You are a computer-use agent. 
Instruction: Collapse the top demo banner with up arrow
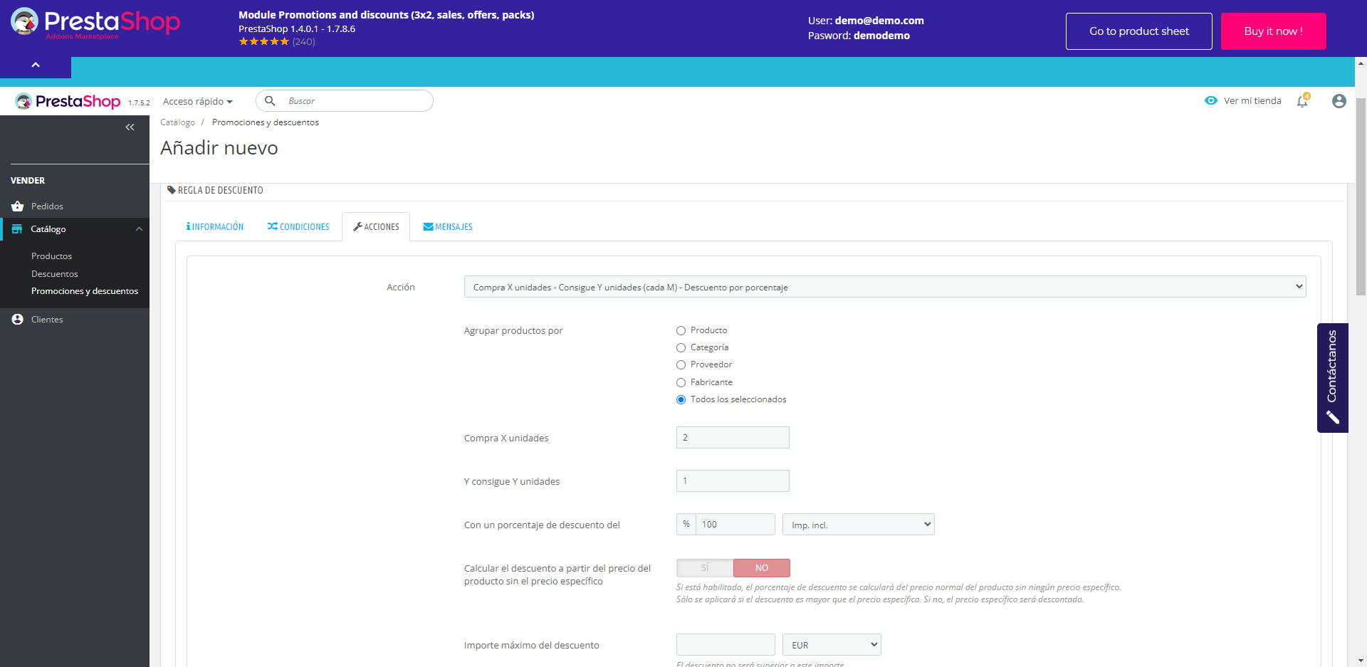pos(36,65)
